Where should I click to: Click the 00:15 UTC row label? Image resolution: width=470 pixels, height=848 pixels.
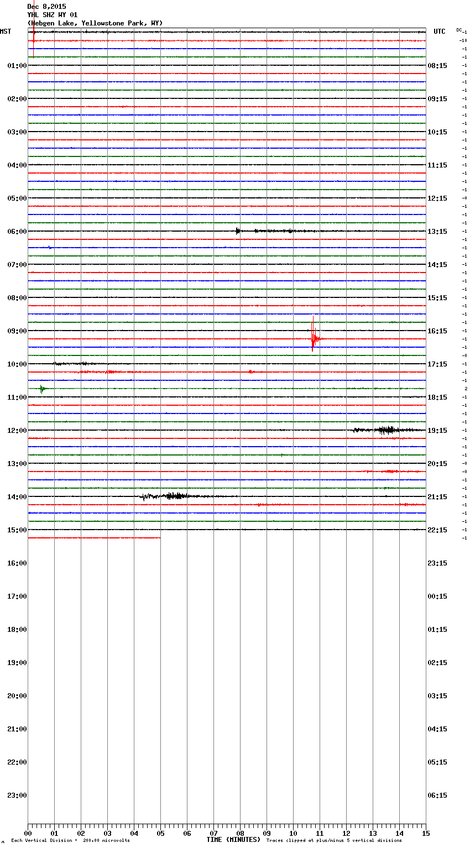(437, 596)
